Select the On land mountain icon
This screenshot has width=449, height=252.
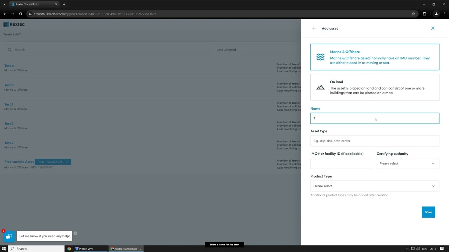(320, 87)
